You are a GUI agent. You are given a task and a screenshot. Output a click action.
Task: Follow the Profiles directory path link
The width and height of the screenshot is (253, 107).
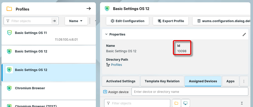pyautogui.click(x=116, y=65)
